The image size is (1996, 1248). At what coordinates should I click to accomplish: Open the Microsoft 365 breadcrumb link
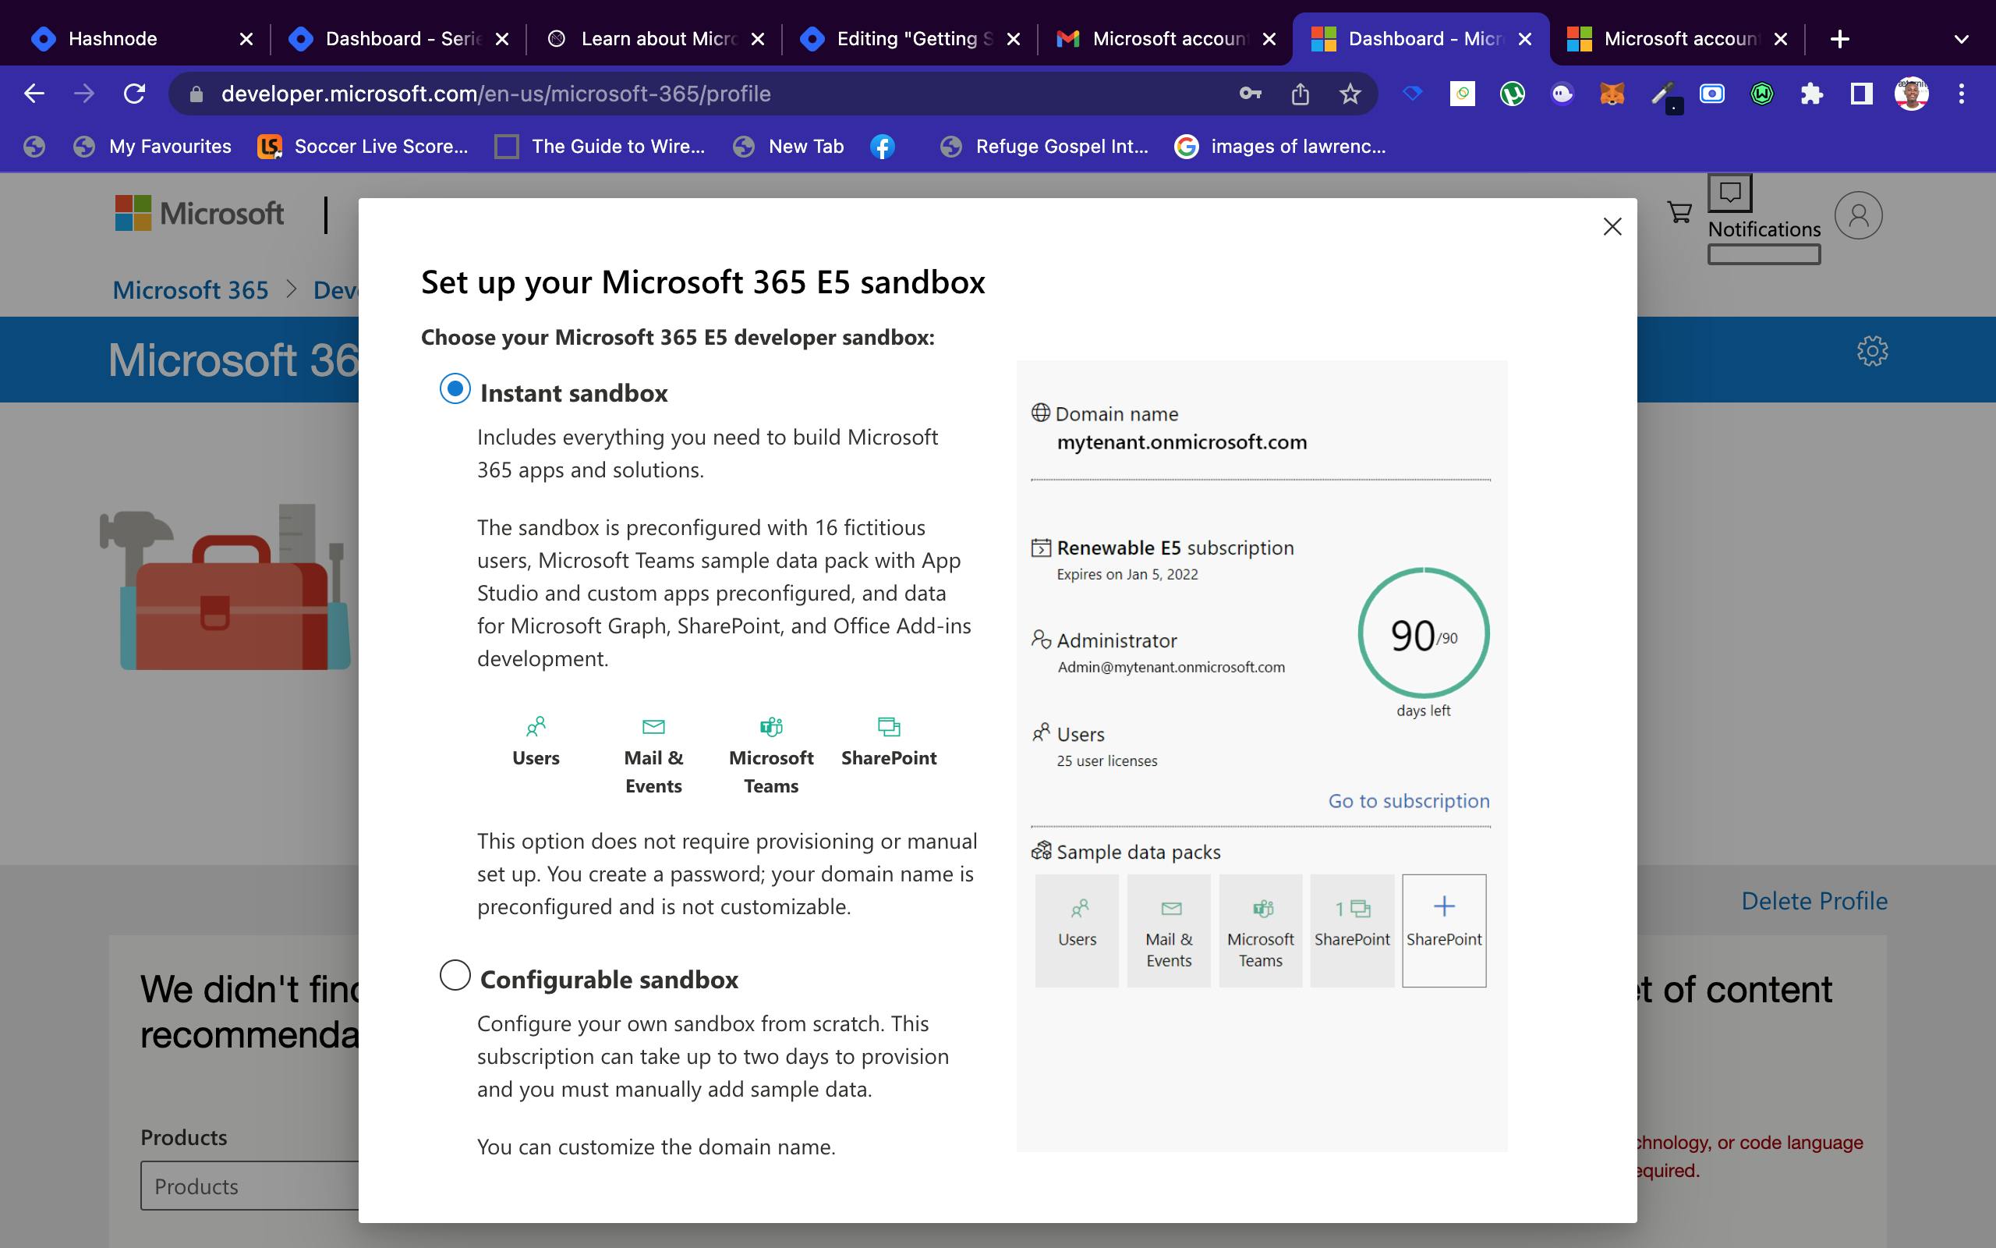pyautogui.click(x=190, y=289)
